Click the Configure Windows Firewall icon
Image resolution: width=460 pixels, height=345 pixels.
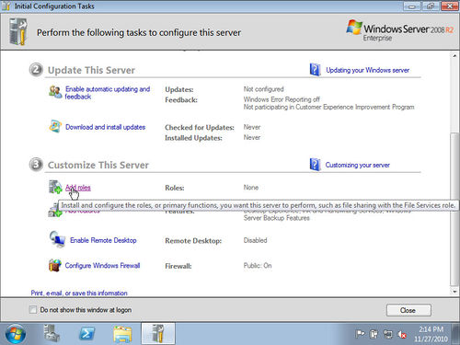coord(55,265)
